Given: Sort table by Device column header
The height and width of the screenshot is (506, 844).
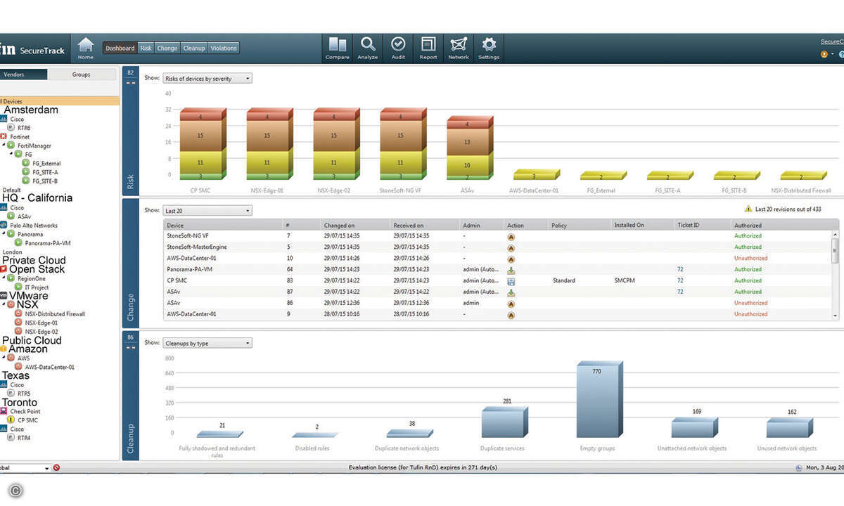Looking at the screenshot, I should pyautogui.click(x=223, y=225).
